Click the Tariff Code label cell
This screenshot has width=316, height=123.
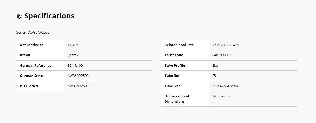pos(185,55)
